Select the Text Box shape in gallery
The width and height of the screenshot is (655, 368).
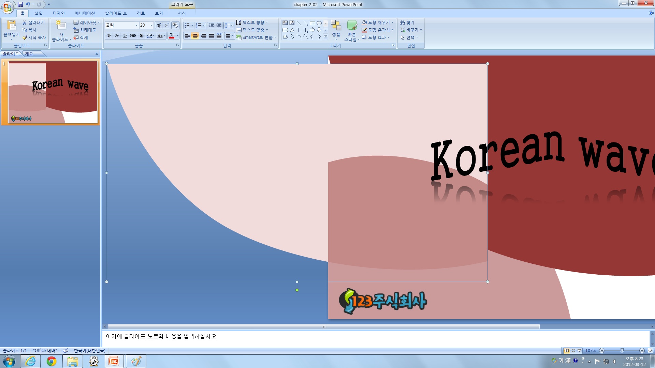point(285,23)
